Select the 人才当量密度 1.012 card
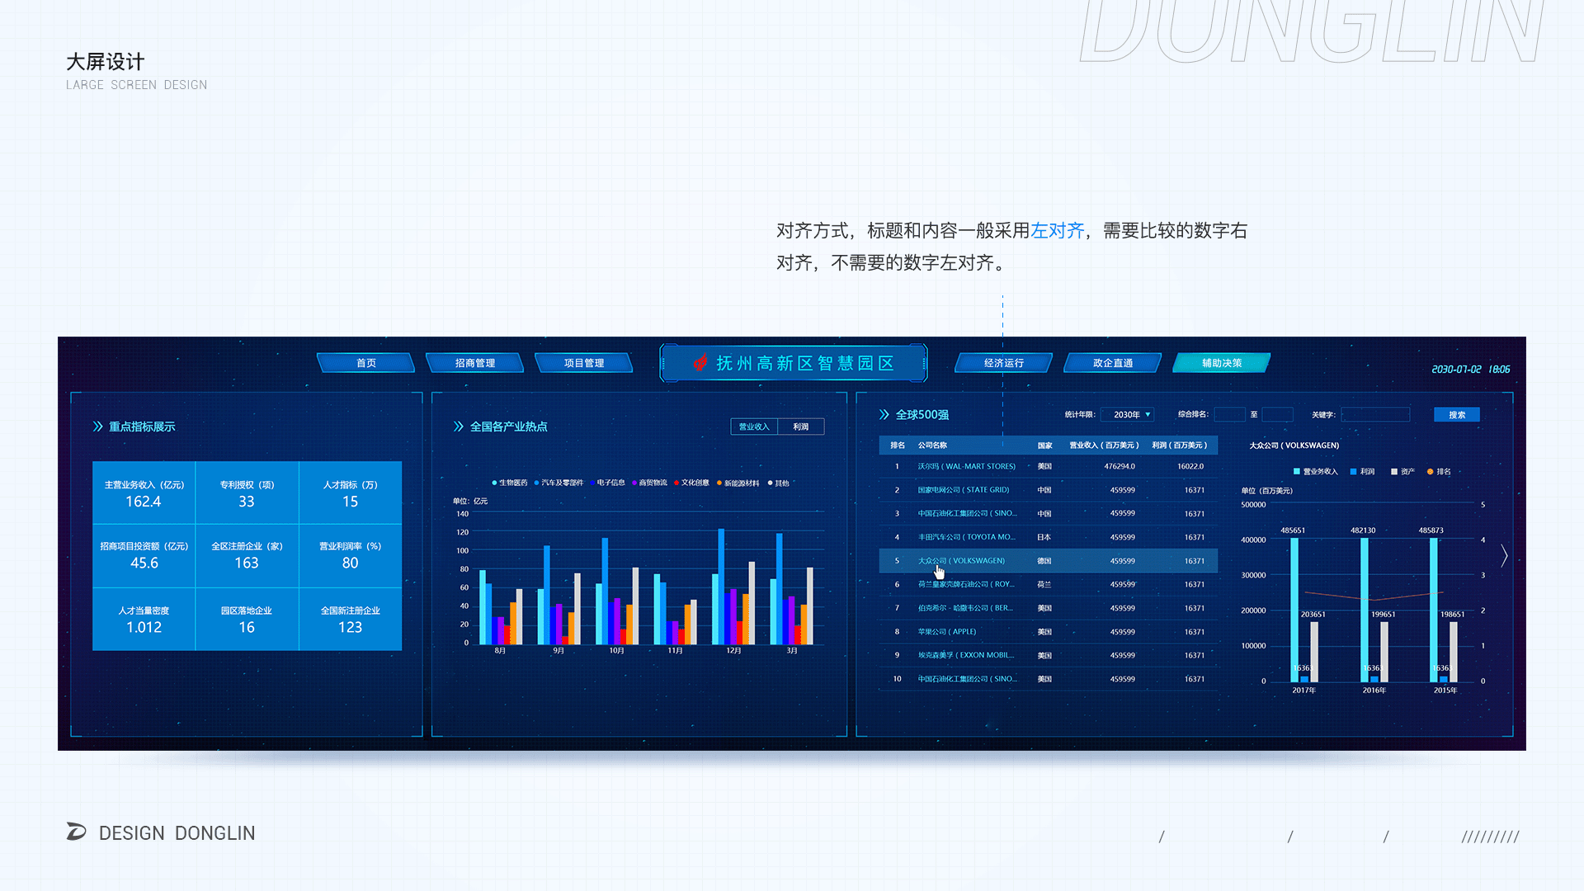Image resolution: width=1584 pixels, height=891 pixels. coord(144,620)
